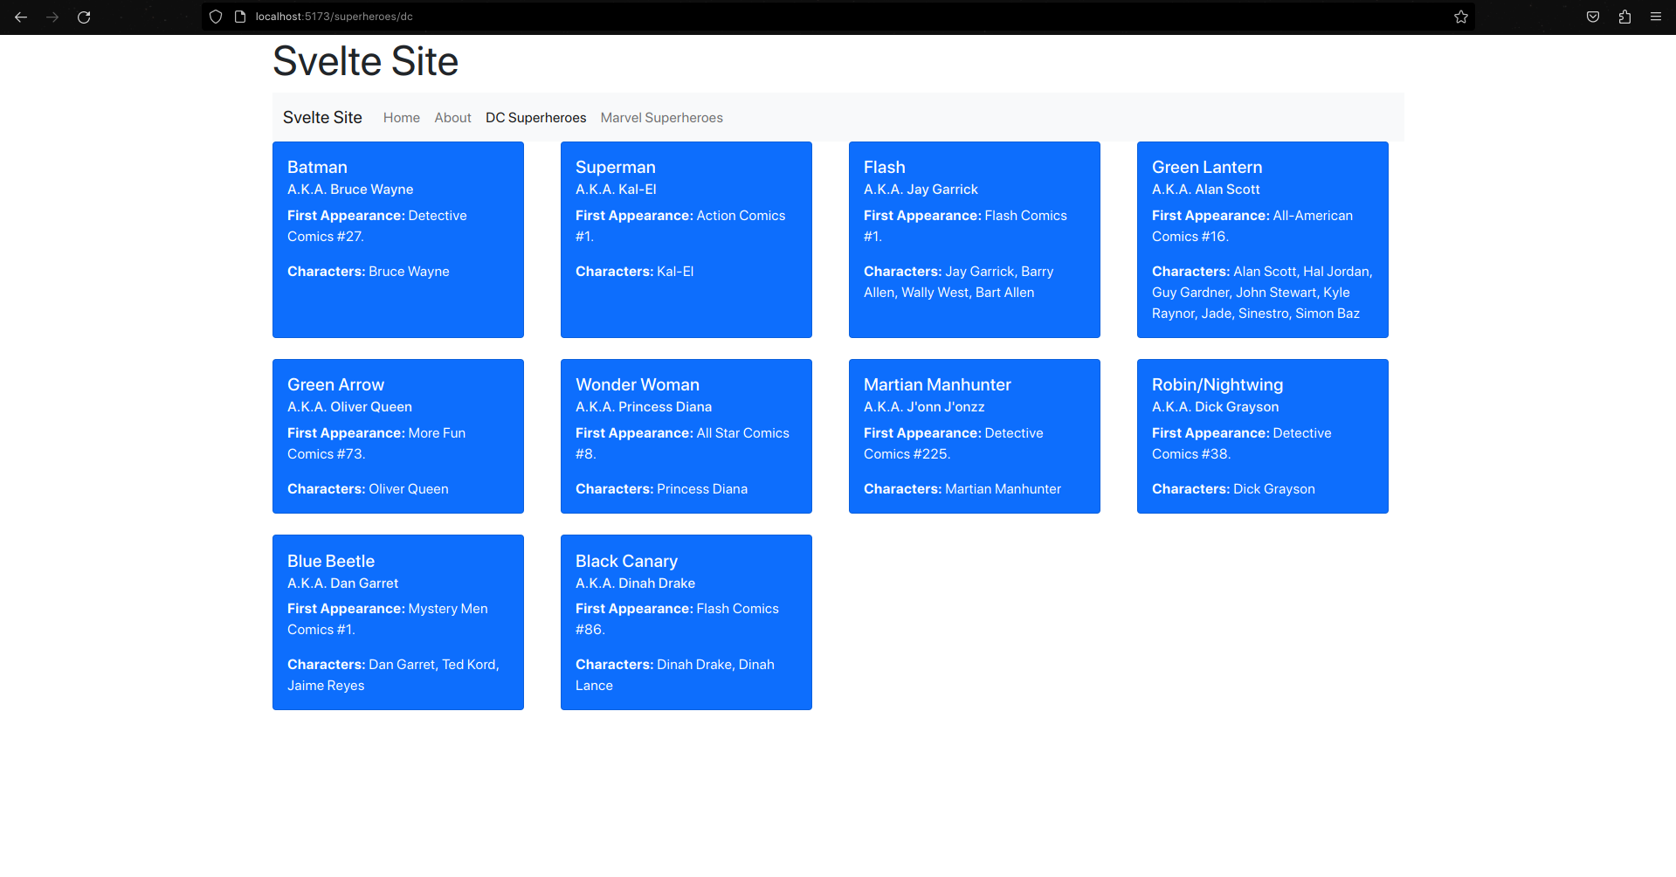Bookmark this page with the star icon
Image resolution: width=1676 pixels, height=877 pixels.
point(1461,17)
